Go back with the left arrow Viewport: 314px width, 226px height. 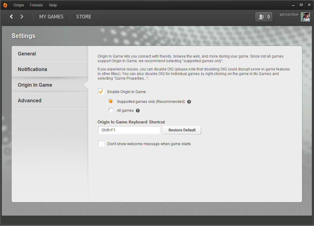(x=11, y=17)
